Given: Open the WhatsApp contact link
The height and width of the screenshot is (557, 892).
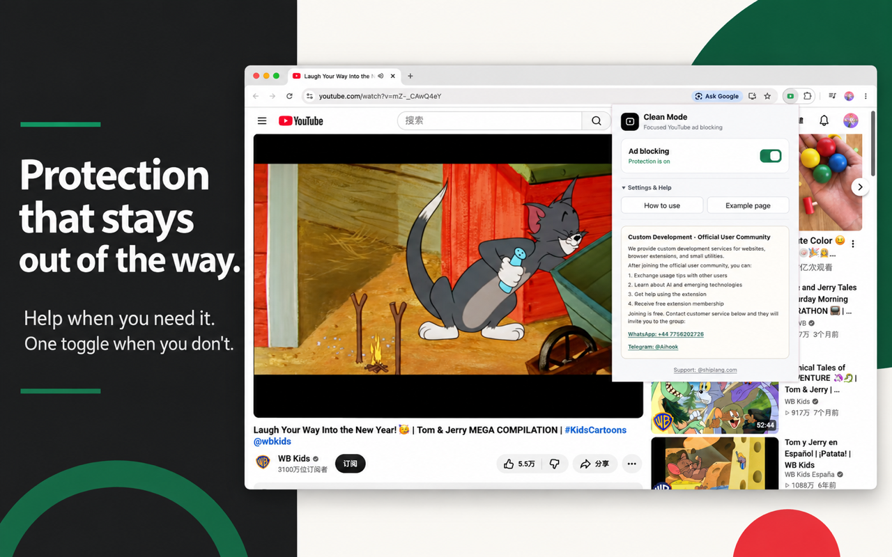Looking at the screenshot, I should coord(666,334).
